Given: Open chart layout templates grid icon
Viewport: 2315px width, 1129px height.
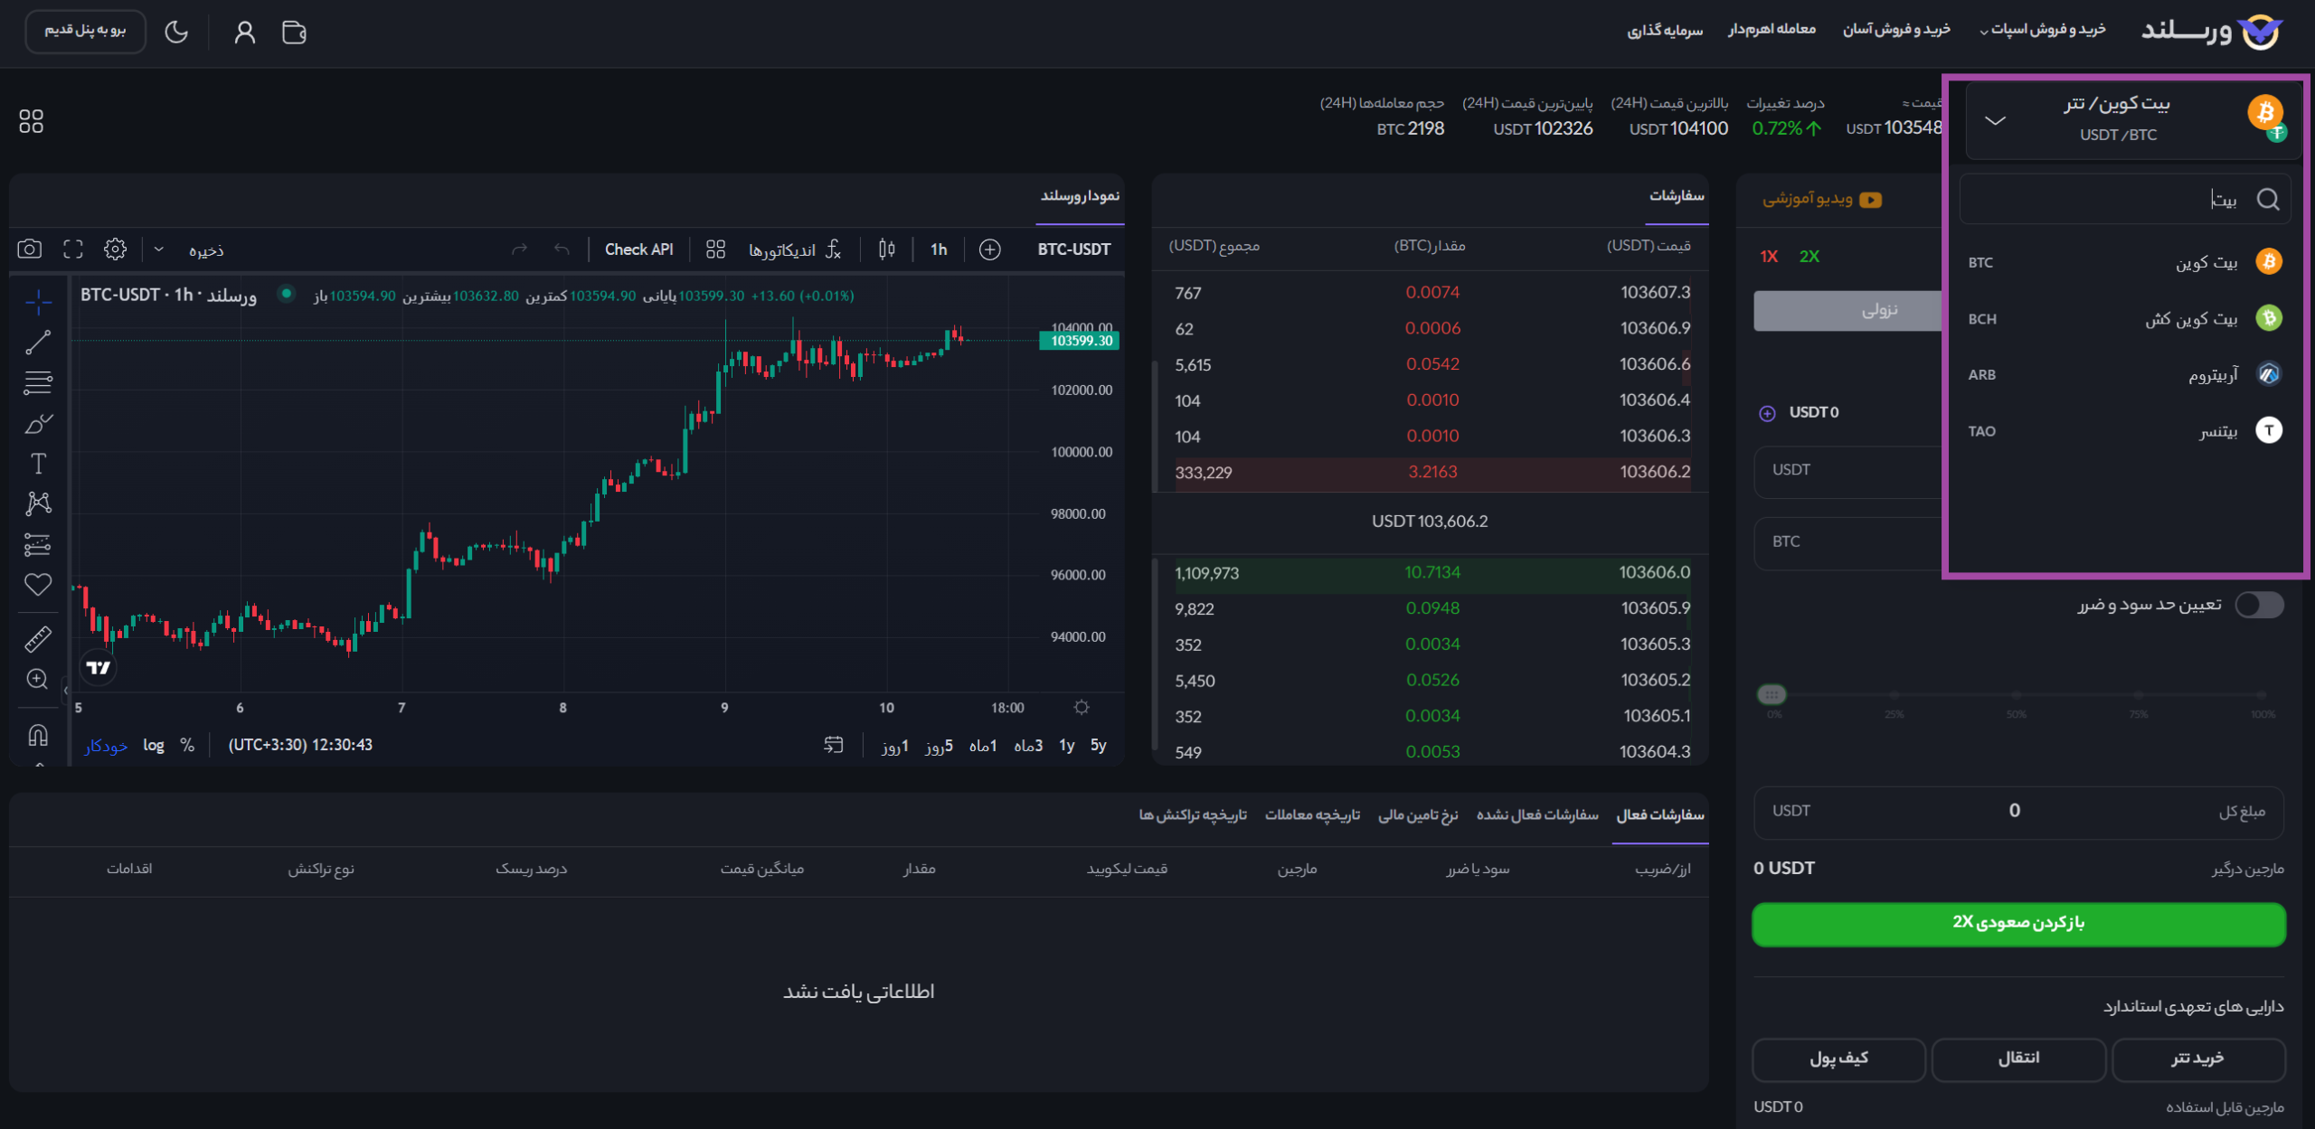Looking at the screenshot, I should coord(715,249).
